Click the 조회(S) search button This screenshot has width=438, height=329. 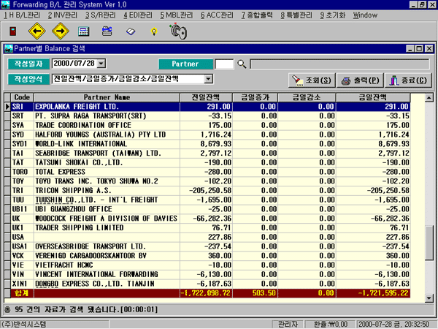[x=312, y=80]
